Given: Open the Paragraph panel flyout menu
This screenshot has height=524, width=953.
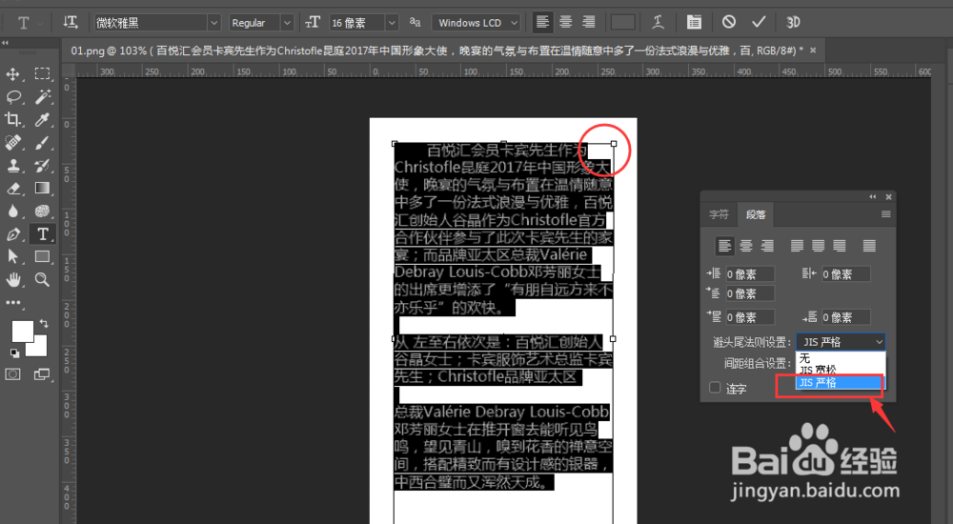Looking at the screenshot, I should coord(885,214).
